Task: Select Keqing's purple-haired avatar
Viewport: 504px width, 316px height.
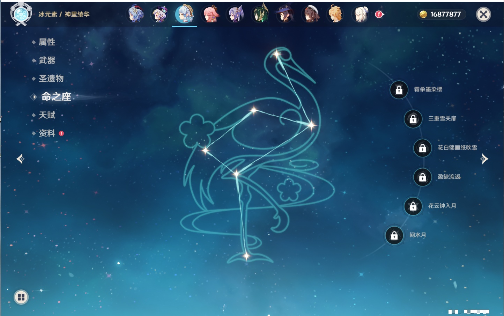Action: pos(235,14)
